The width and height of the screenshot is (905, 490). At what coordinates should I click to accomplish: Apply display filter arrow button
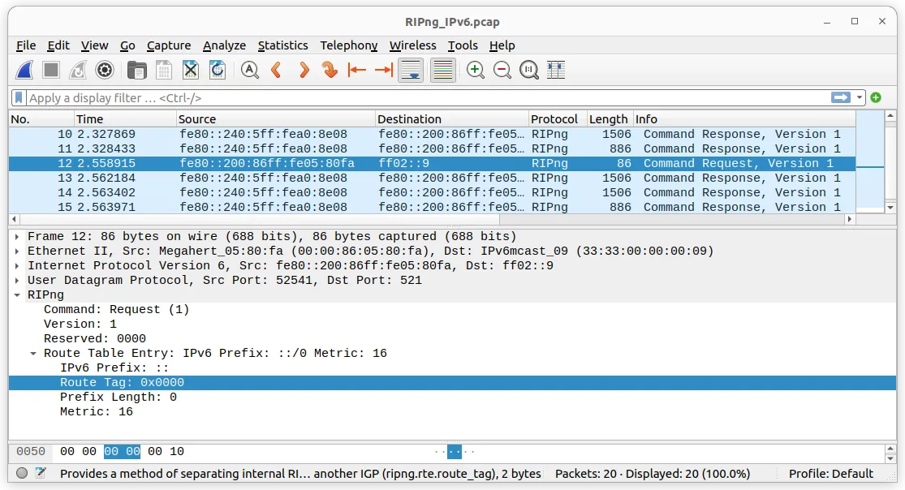click(841, 97)
